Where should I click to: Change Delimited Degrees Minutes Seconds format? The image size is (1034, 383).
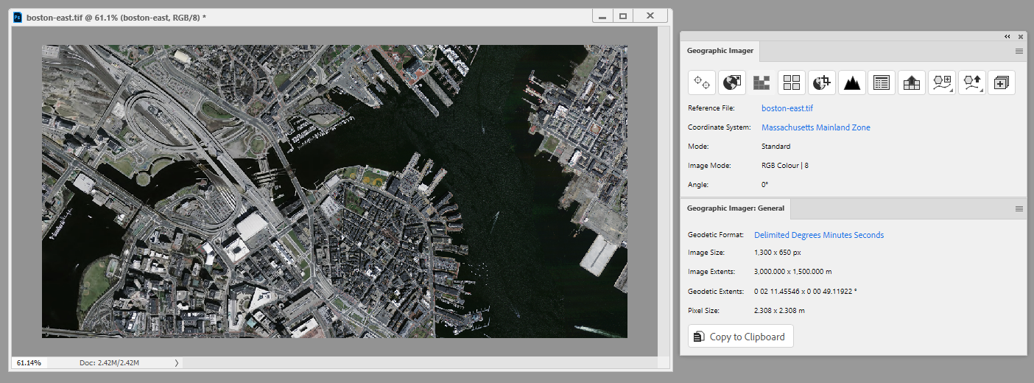point(819,235)
